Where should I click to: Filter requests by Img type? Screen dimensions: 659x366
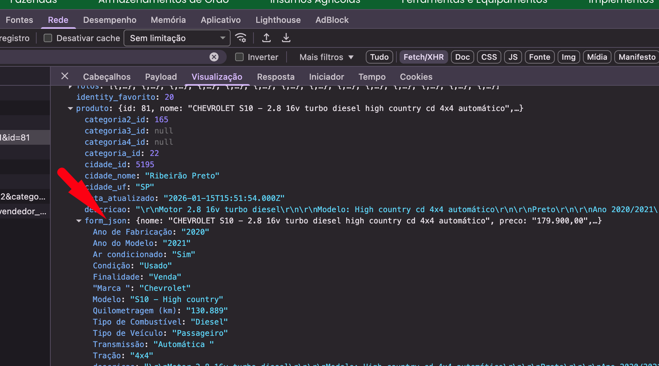click(568, 57)
